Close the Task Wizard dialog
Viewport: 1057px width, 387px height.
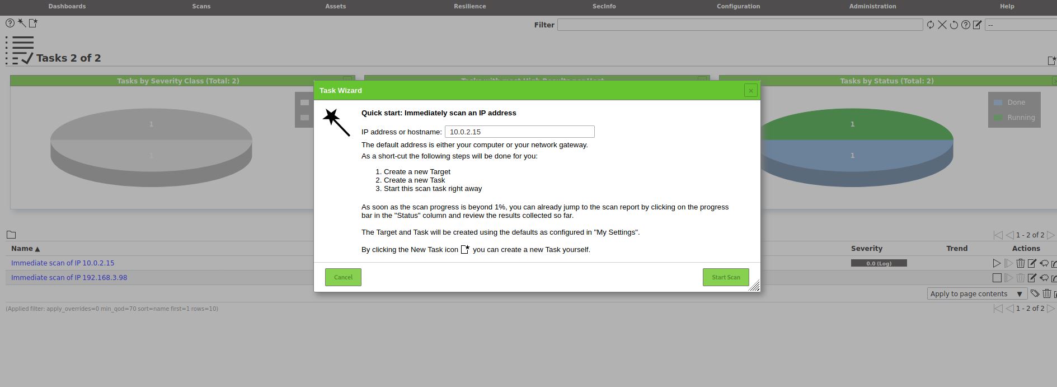click(x=751, y=90)
